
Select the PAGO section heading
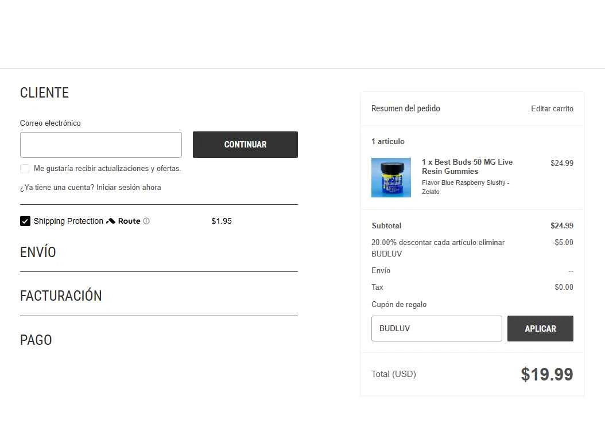tap(36, 340)
